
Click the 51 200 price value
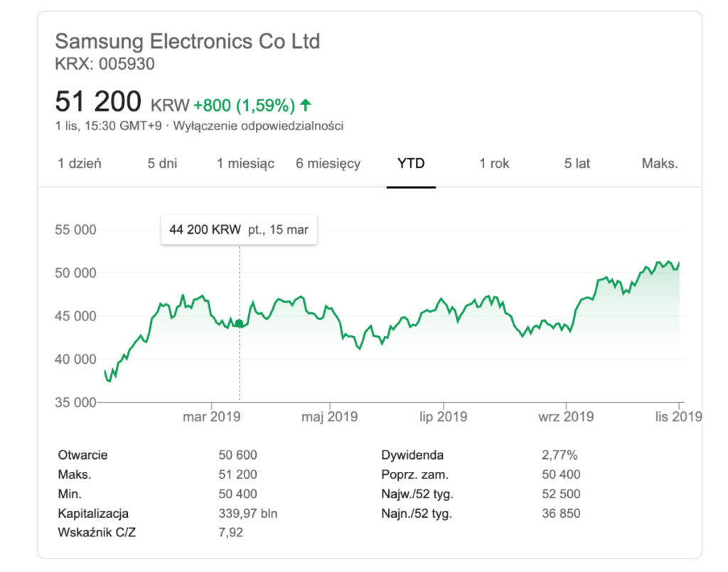pyautogui.click(x=98, y=102)
